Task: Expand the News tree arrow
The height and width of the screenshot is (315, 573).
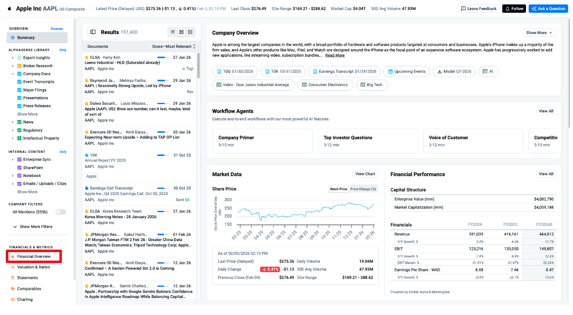Action: click(x=13, y=122)
